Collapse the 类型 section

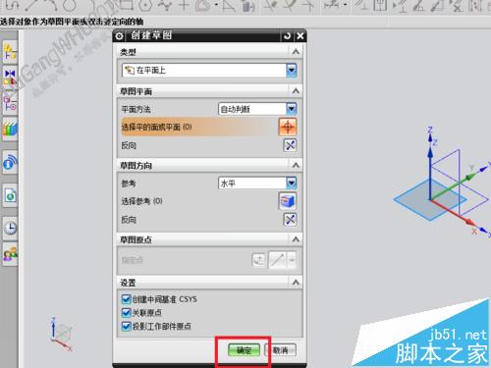click(296, 52)
